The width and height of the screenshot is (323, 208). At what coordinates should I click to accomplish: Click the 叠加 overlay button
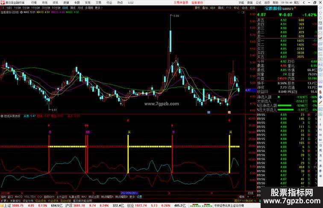tap(205, 8)
